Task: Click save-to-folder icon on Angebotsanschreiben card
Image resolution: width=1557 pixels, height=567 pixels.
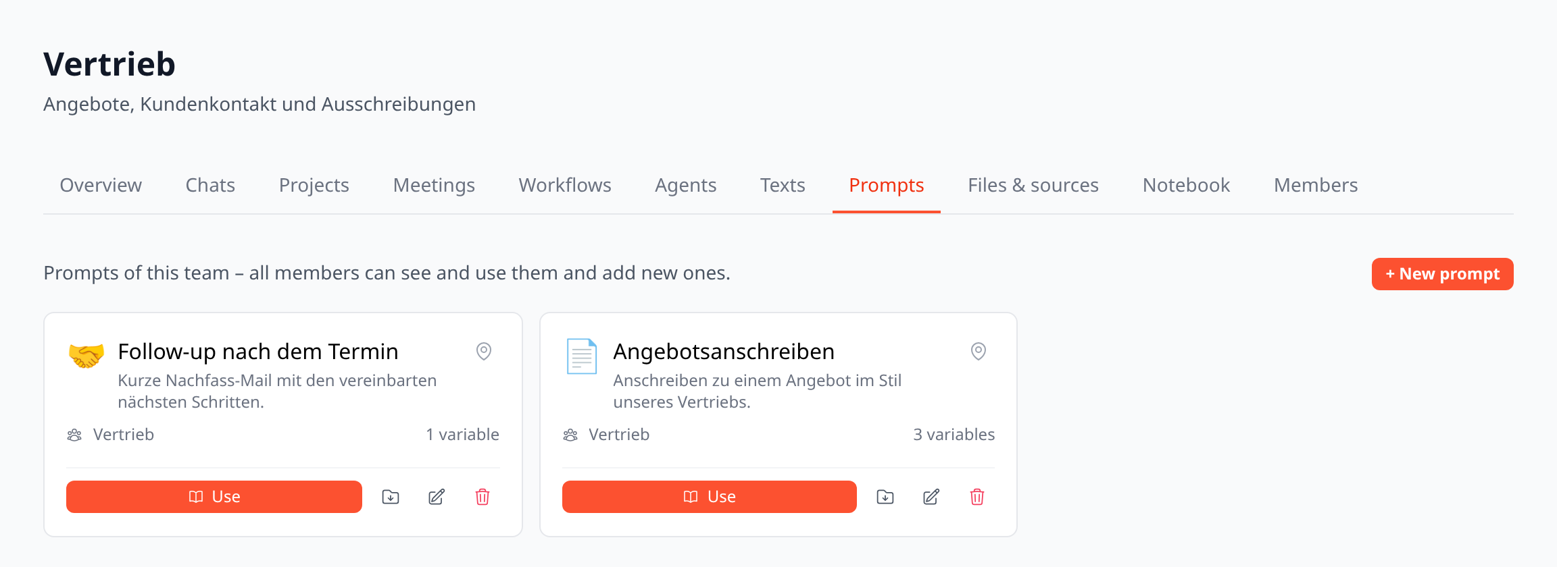Action: [x=885, y=497]
